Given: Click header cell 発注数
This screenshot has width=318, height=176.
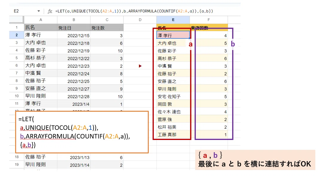Looking at the screenshot, I should coord(107,27).
